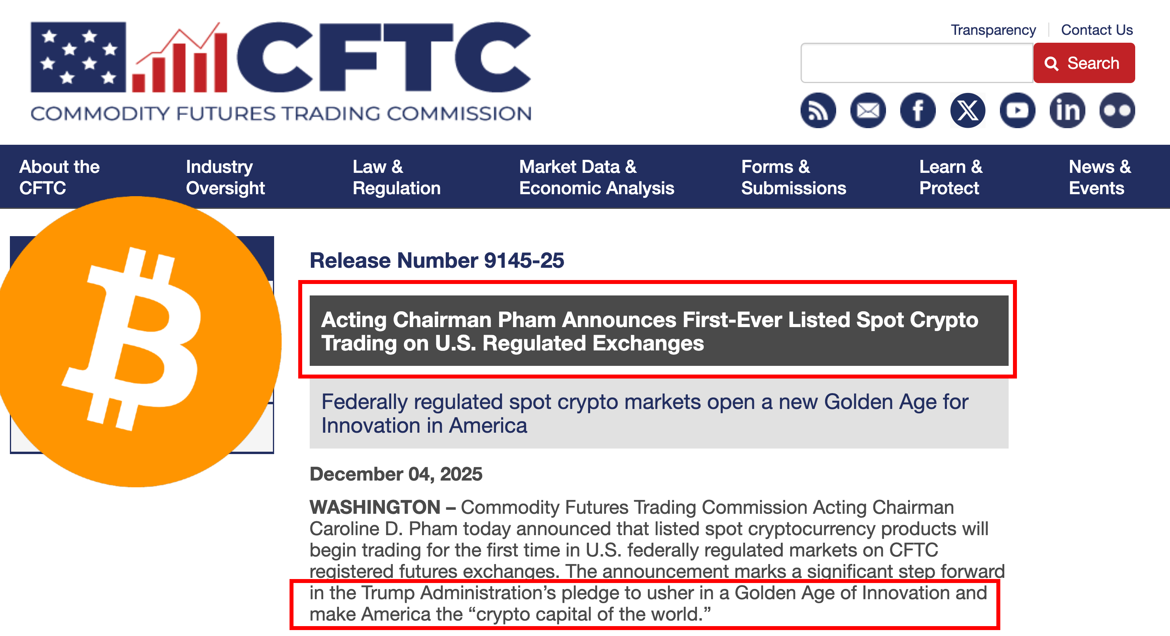Click the large Bitcoin logo image
1170x636 pixels.
136,341
